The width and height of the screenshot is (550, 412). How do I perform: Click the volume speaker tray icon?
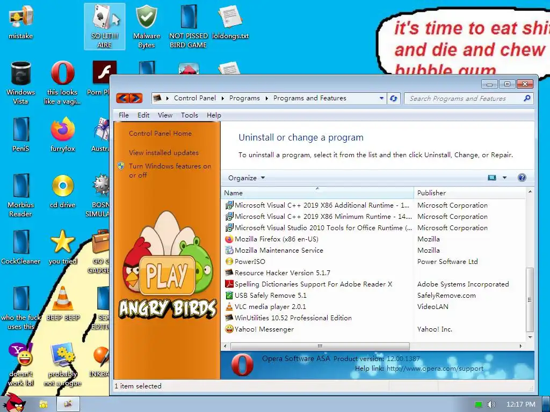(x=491, y=404)
